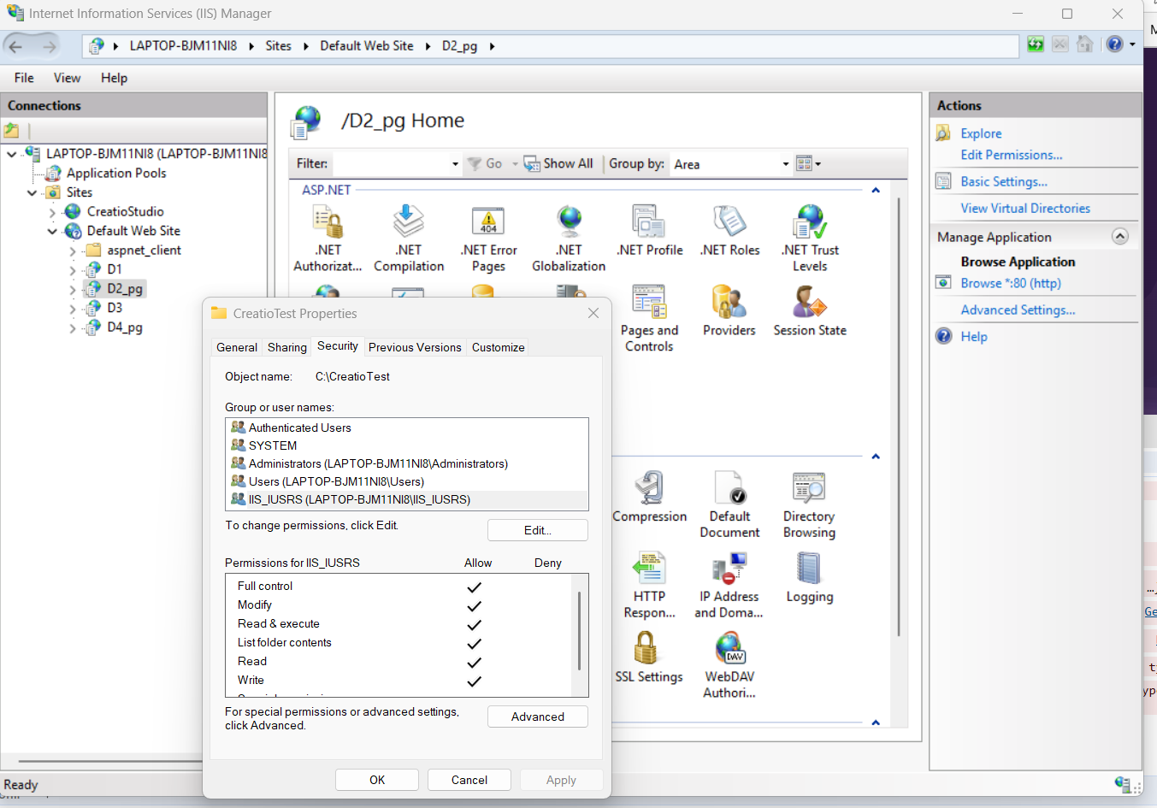Open the view mode dropdown
This screenshot has width=1157, height=808.
pos(809,164)
